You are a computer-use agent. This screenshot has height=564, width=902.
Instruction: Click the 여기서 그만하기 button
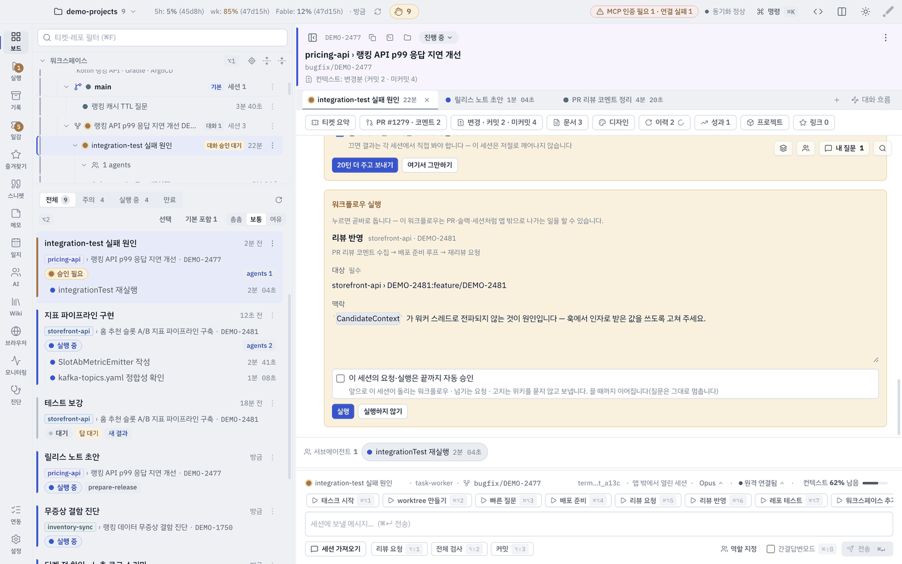click(430, 165)
